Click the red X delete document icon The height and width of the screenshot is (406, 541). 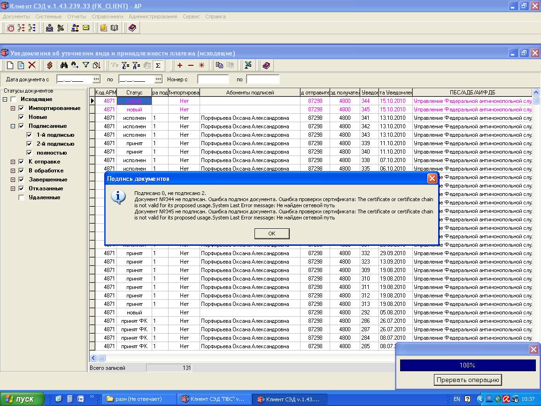click(32, 65)
